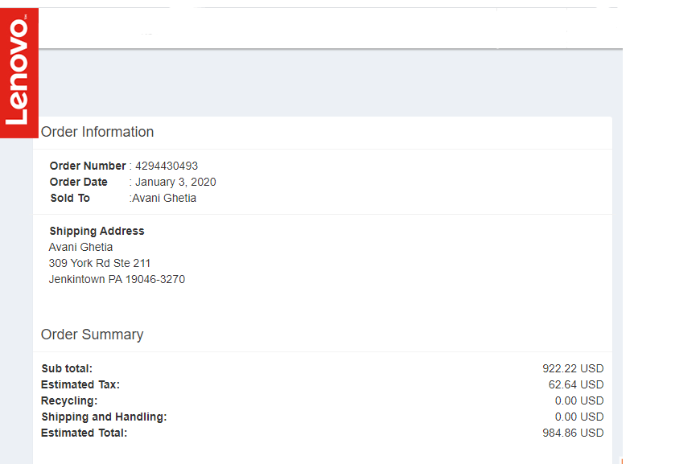
Task: Click the Sold To label
Action: coord(70,198)
